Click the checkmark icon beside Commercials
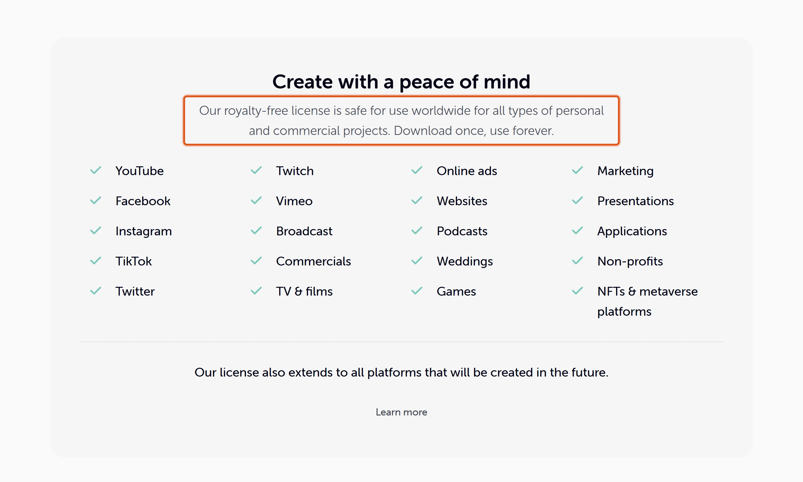Image resolution: width=803 pixels, height=482 pixels. (256, 260)
